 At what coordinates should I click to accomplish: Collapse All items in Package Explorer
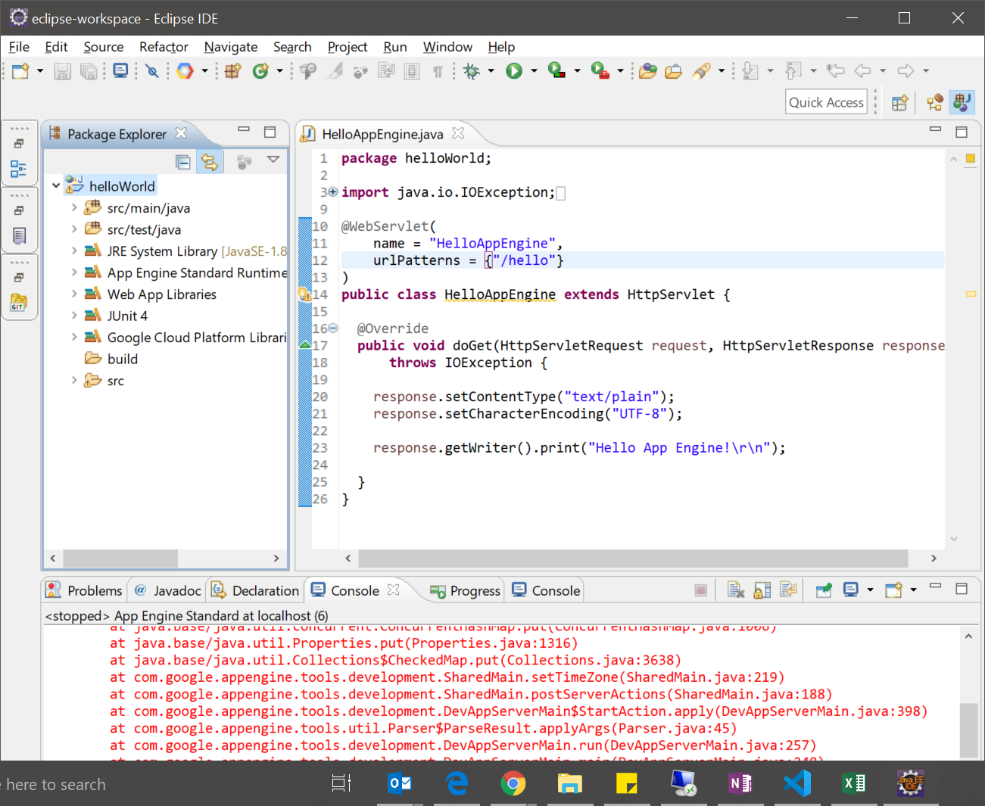(x=182, y=161)
